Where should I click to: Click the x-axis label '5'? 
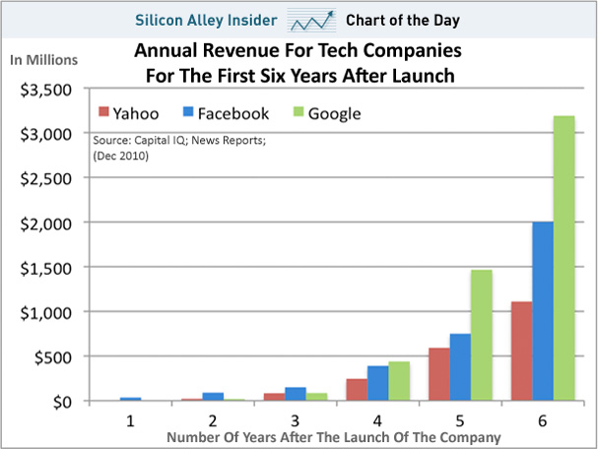pos(460,420)
